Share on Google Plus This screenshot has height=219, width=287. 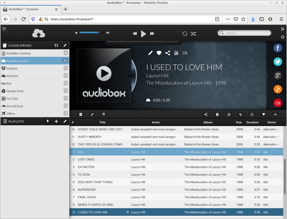coord(278,75)
